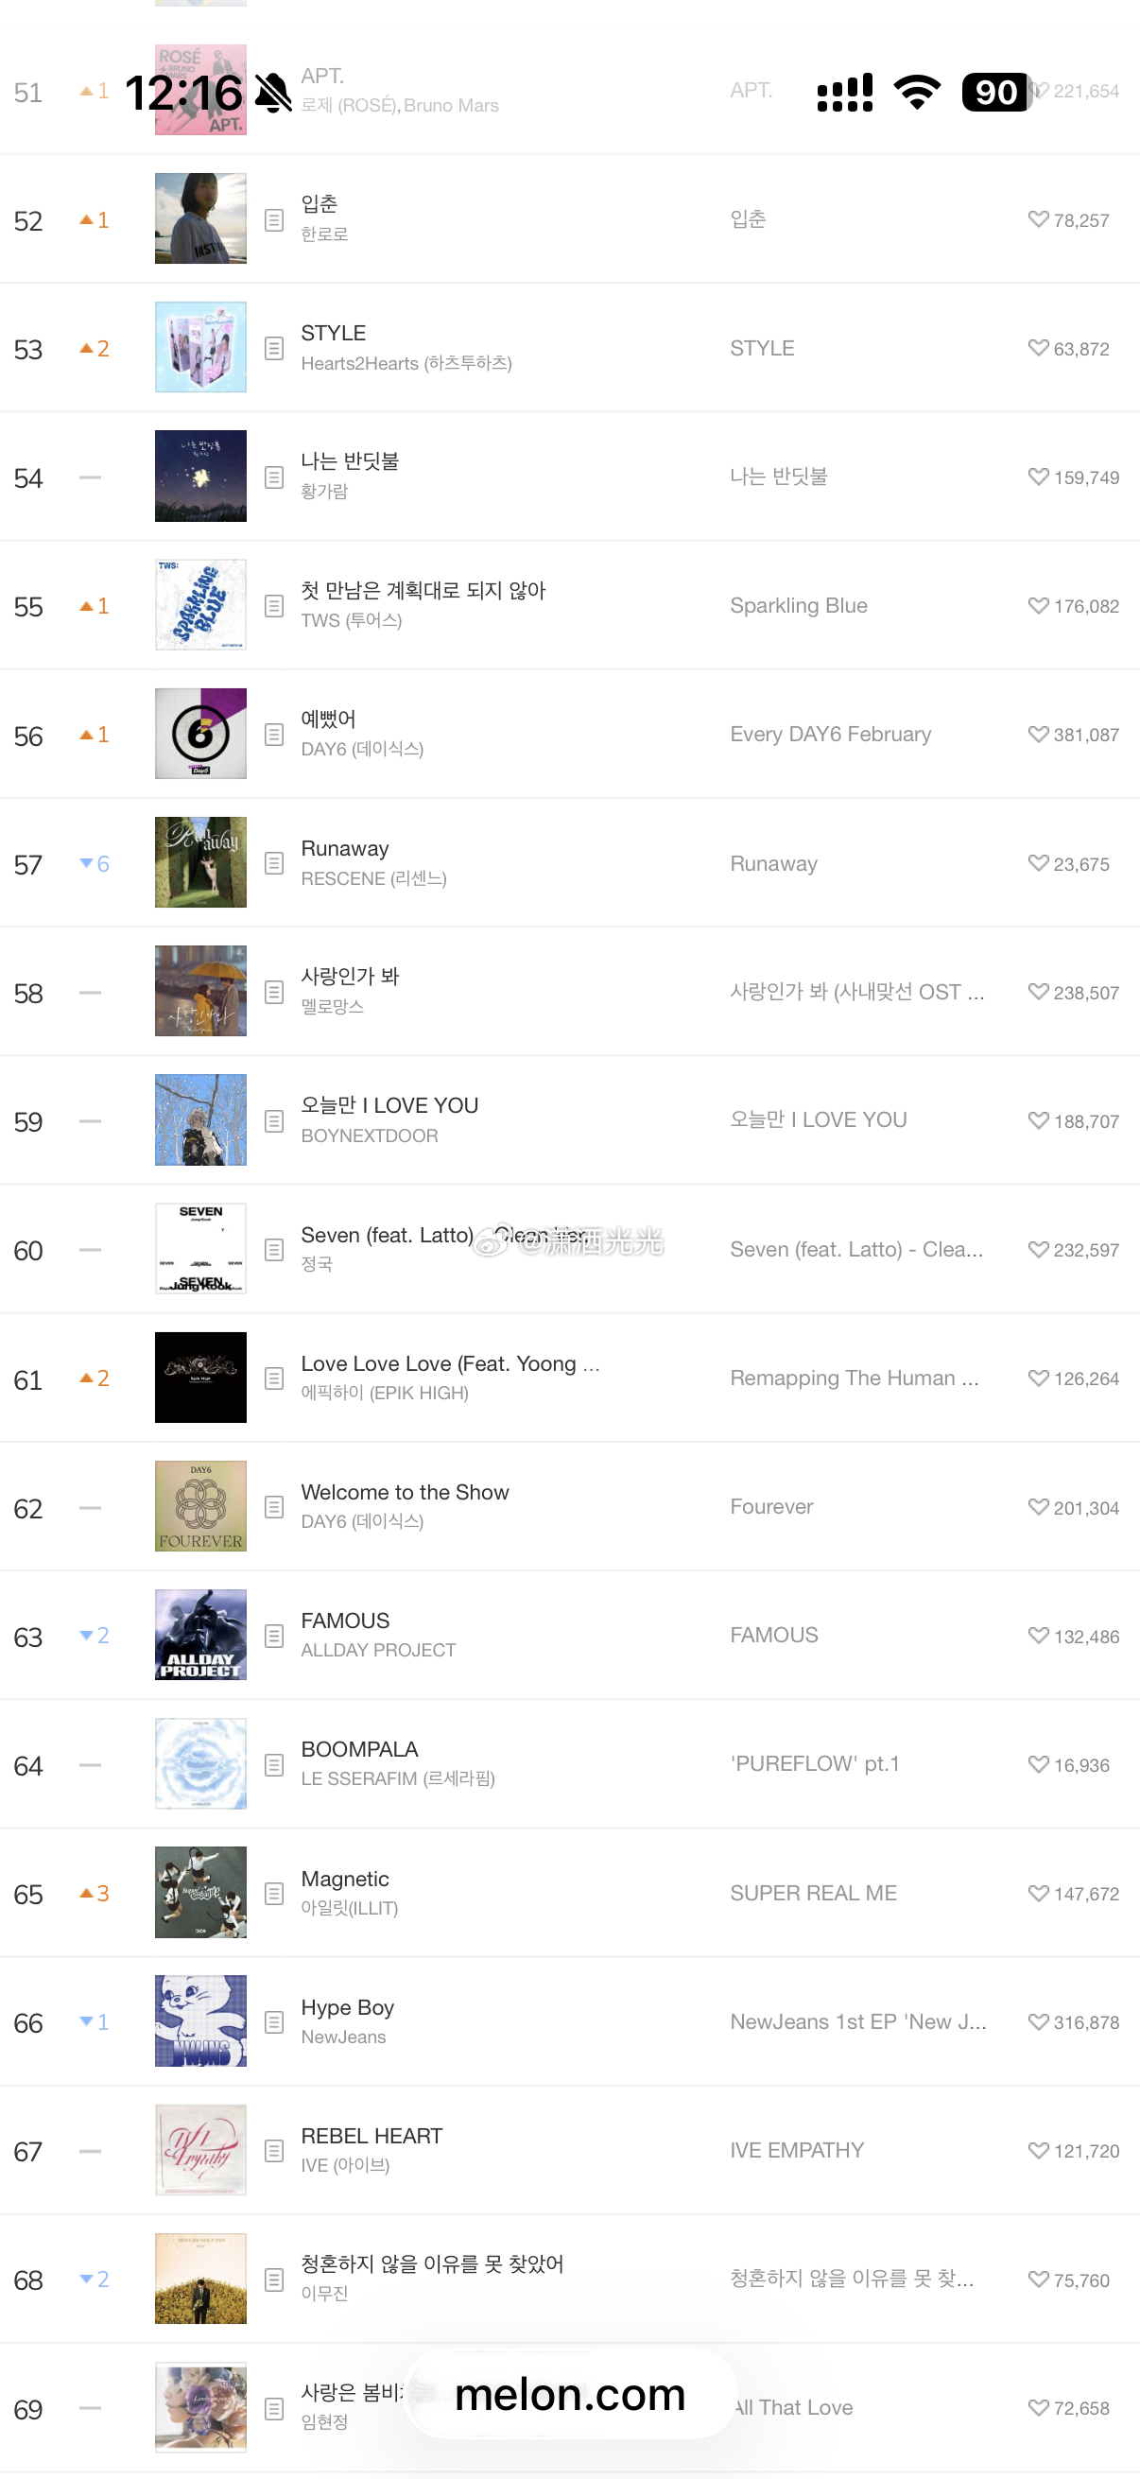View lyrics icon for Hype Boy
The width and height of the screenshot is (1140, 2479).
click(x=274, y=2022)
